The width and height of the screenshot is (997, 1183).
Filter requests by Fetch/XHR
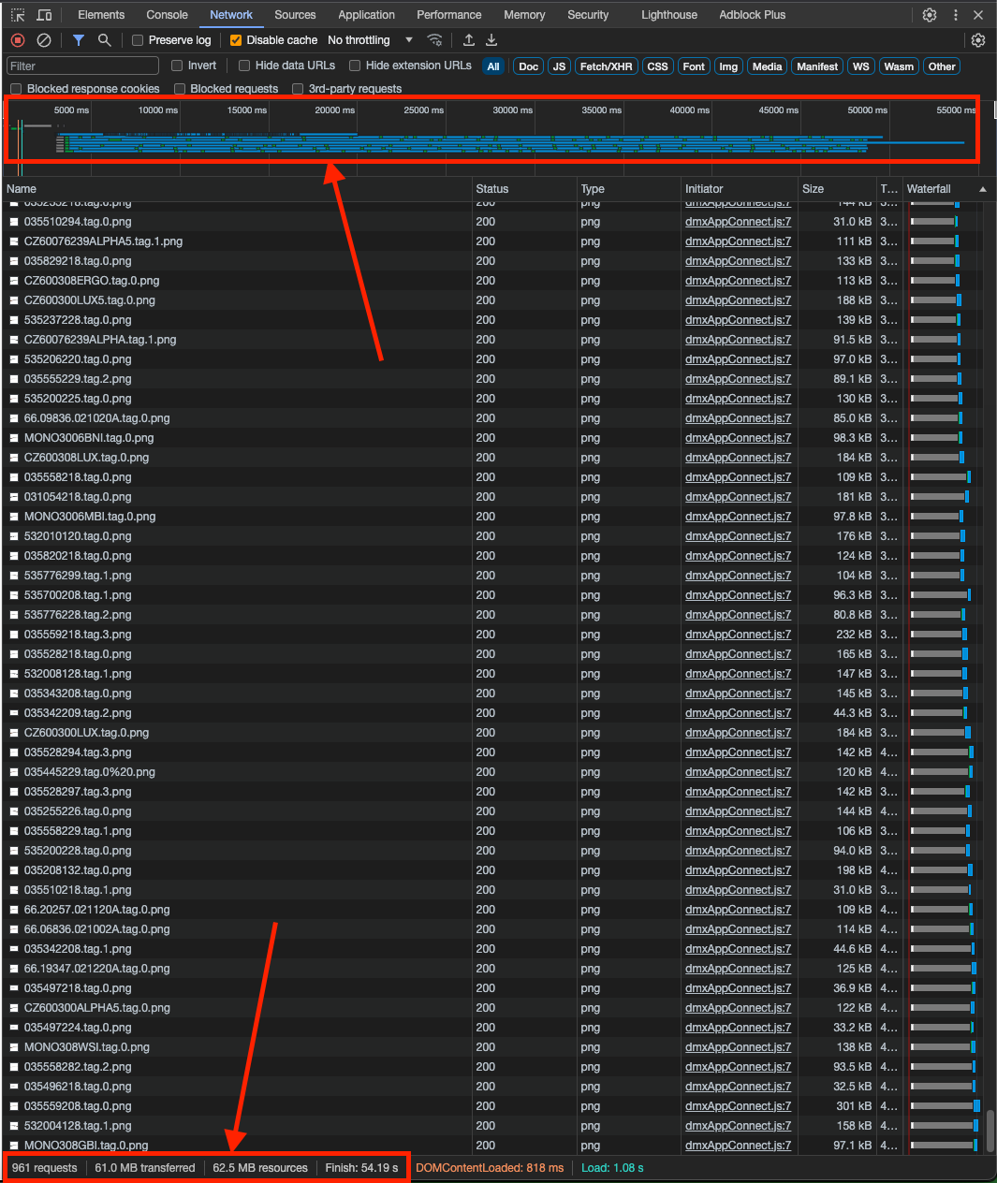(606, 66)
